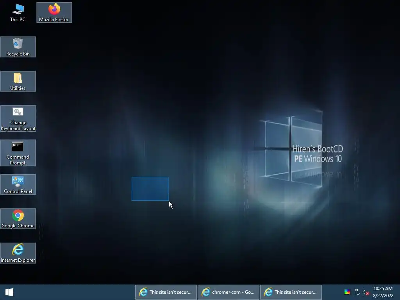Switch to first 'This site isn't secur...' taskbar window
Screen dimensions: 400x300
pyautogui.click(x=166, y=292)
